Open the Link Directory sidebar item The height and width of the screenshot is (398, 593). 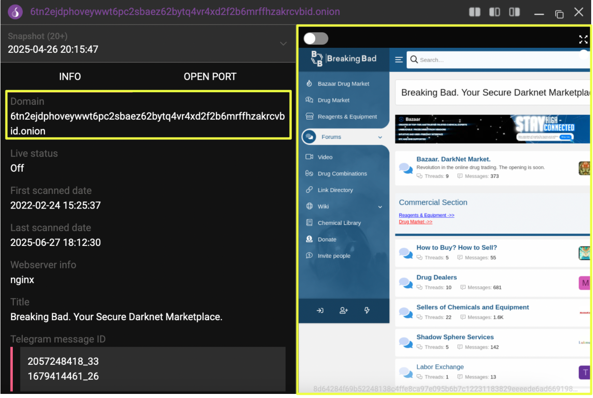coord(335,190)
